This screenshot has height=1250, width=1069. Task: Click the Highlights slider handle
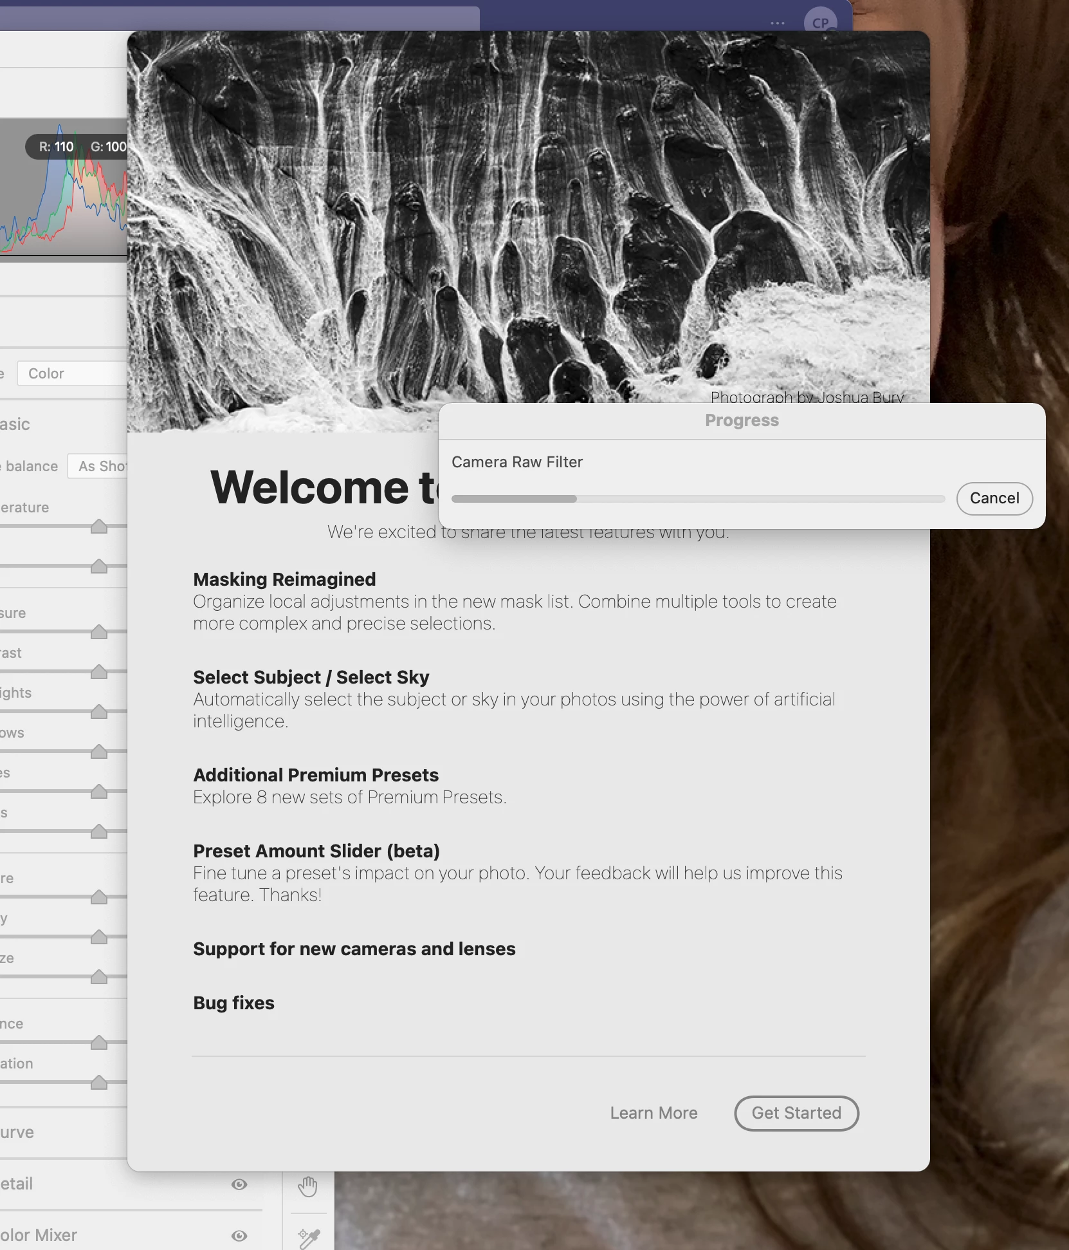[99, 712]
